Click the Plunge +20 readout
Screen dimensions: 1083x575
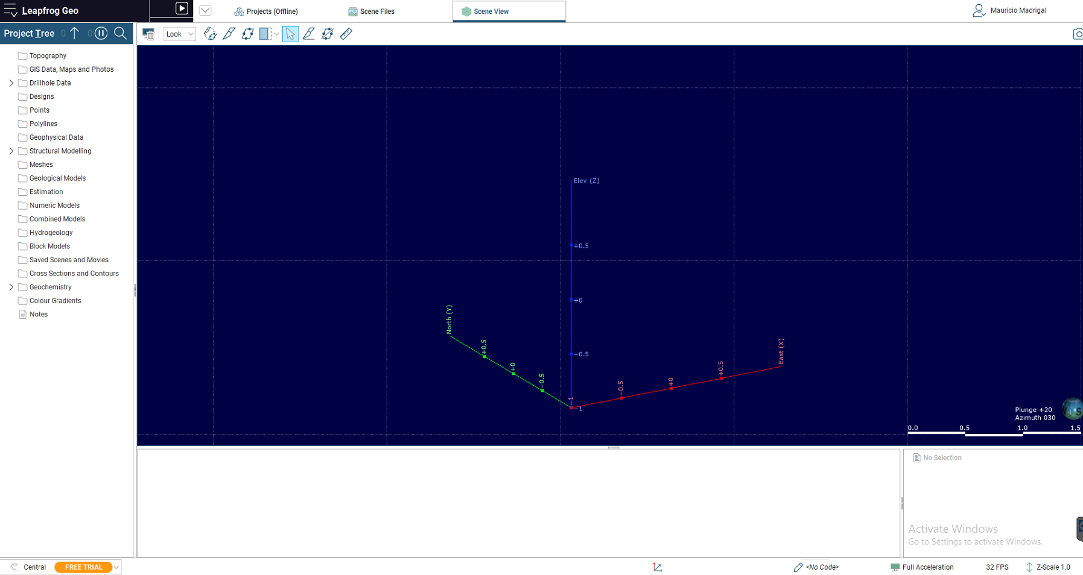1034,410
